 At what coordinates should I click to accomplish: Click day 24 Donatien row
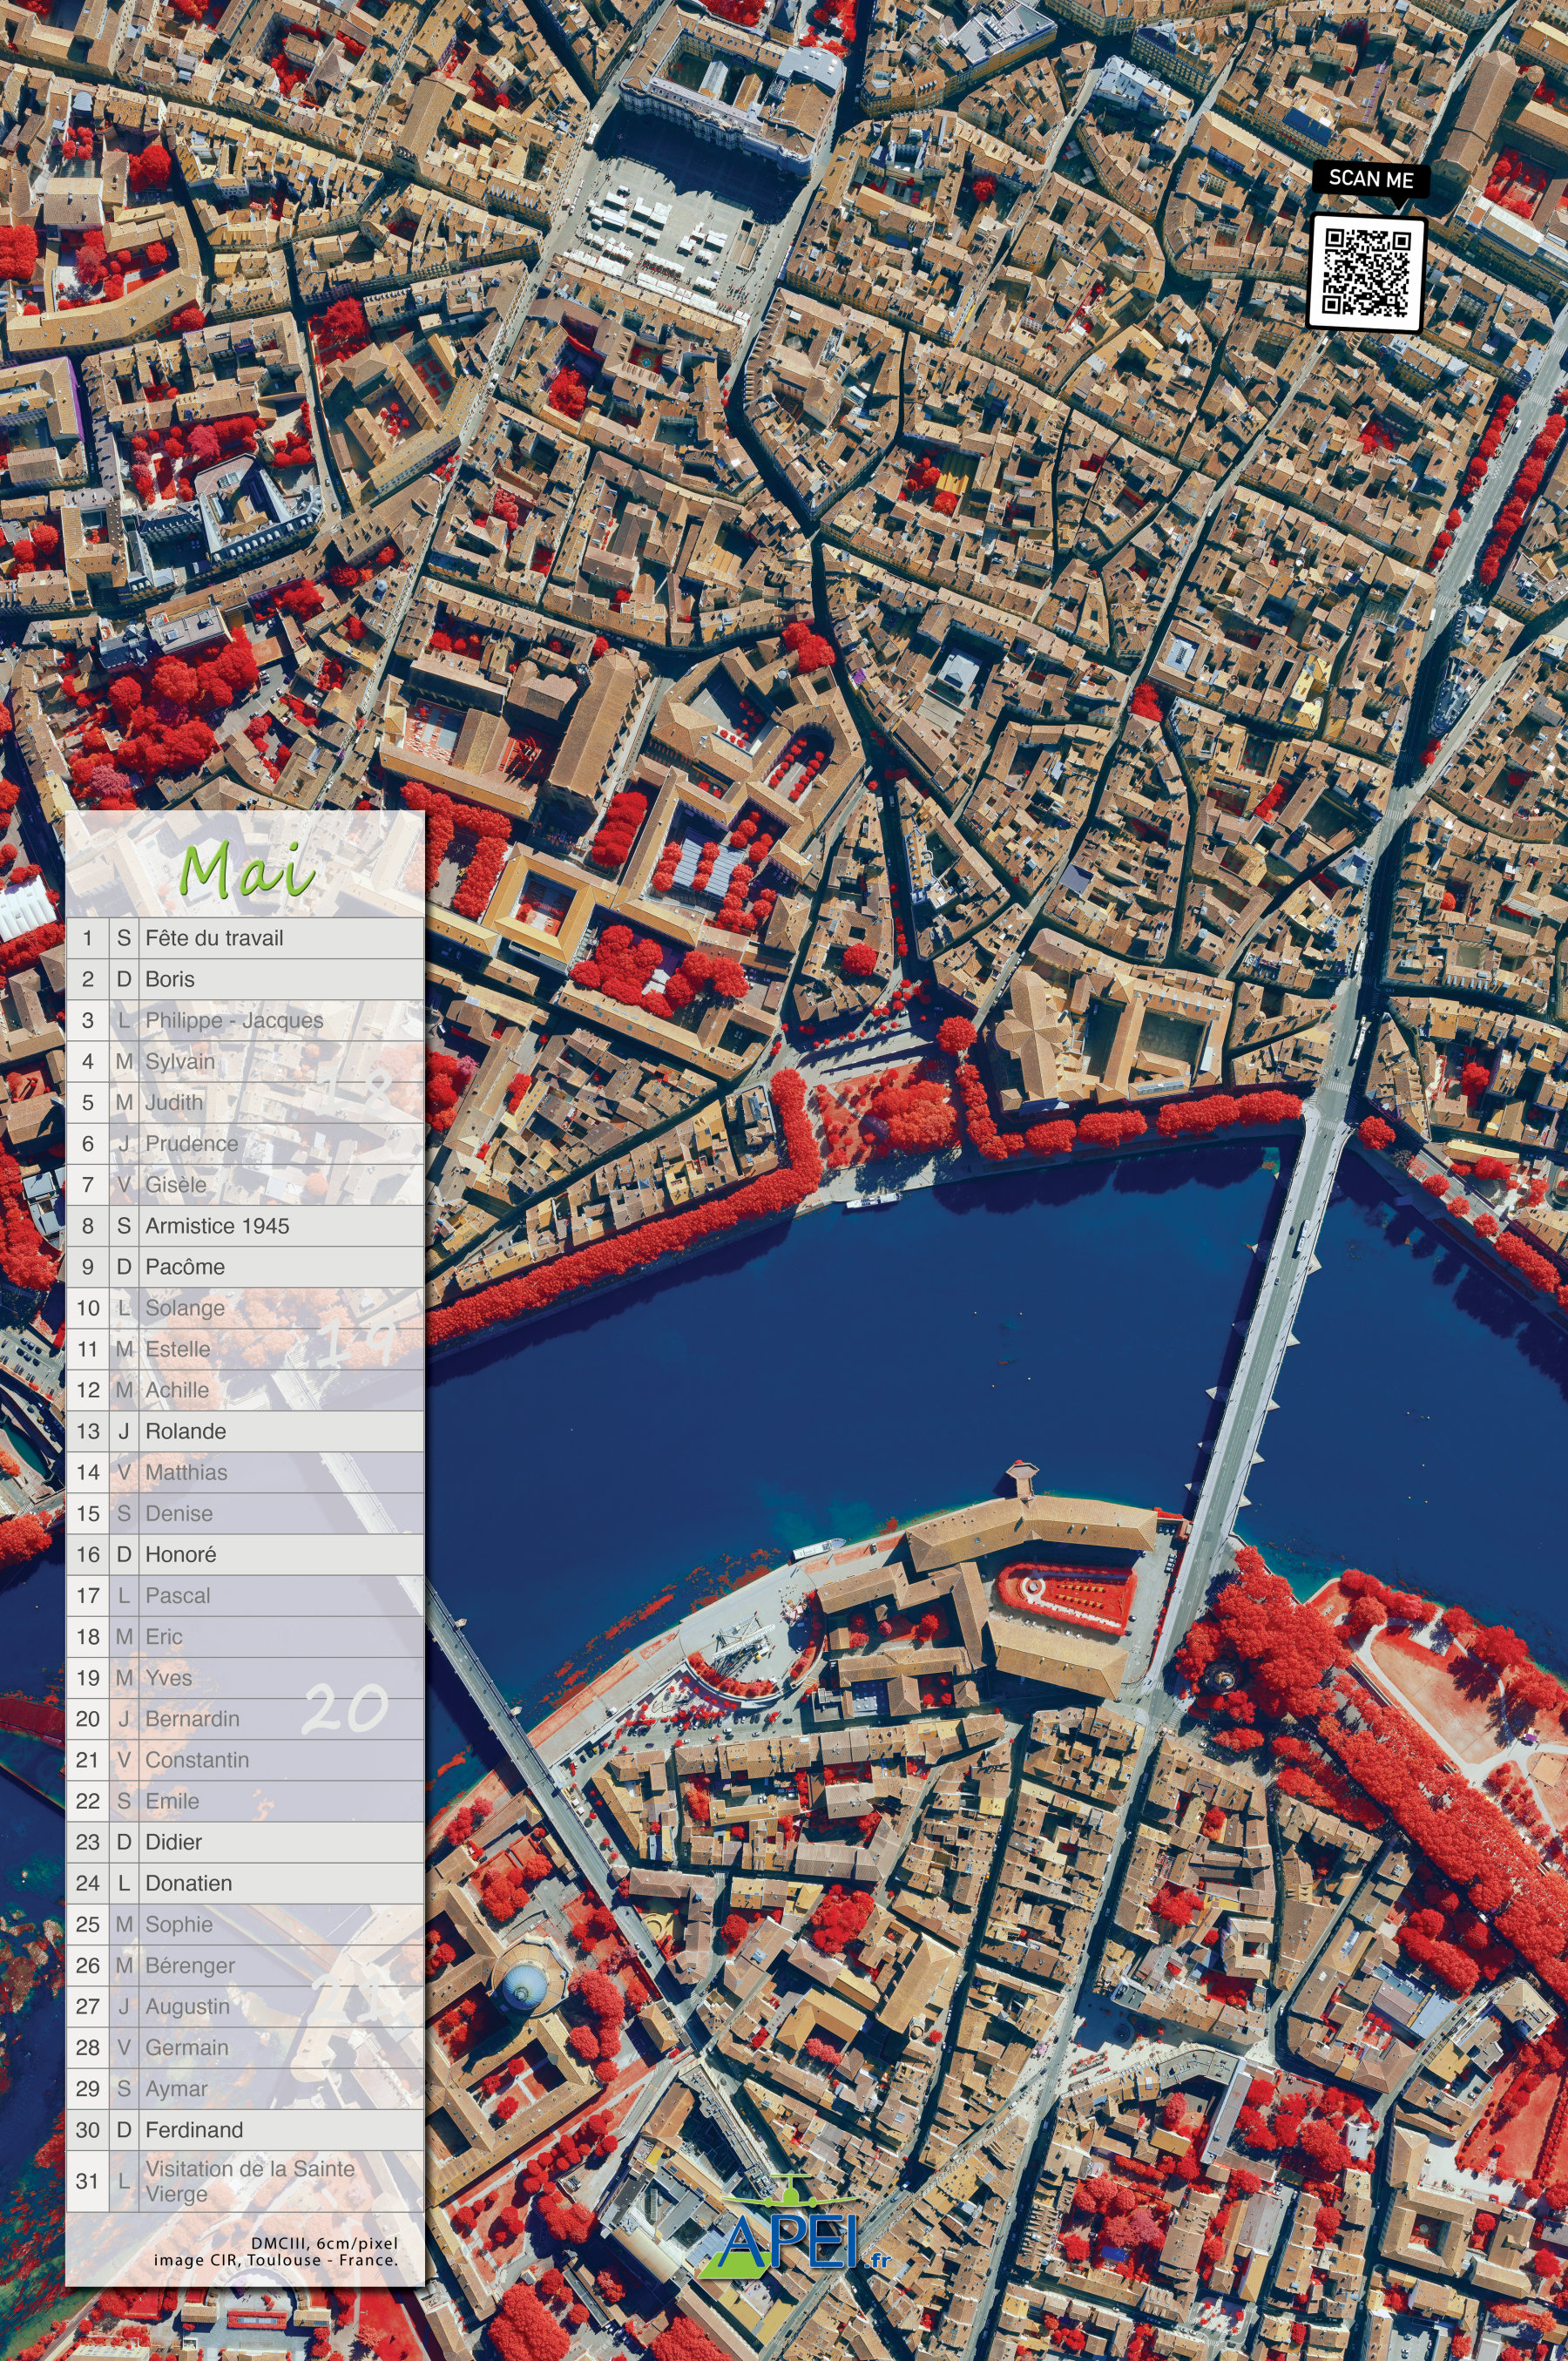[245, 1883]
